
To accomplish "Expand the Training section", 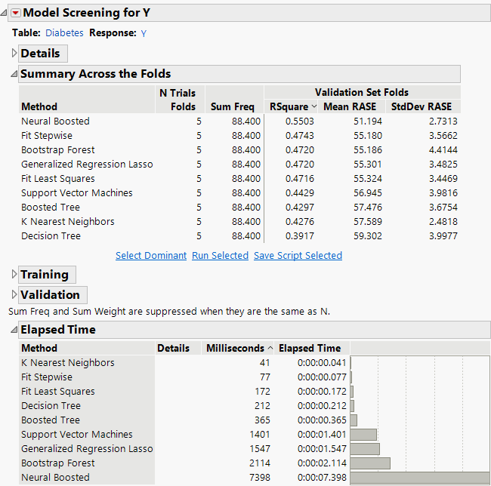I will click(x=14, y=275).
